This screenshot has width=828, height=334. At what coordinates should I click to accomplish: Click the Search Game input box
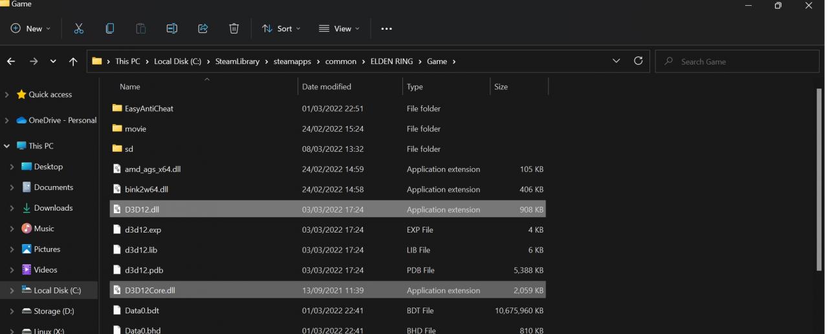(737, 61)
